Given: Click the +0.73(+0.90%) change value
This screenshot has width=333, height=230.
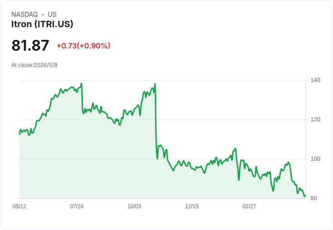Looking at the screenshot, I should click(x=83, y=46).
